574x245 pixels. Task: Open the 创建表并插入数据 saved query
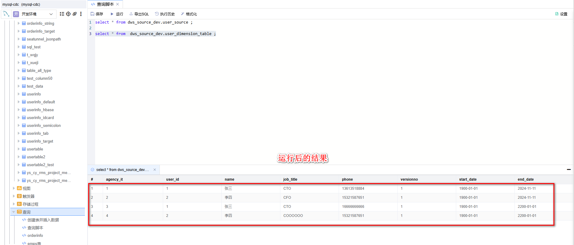43,220
